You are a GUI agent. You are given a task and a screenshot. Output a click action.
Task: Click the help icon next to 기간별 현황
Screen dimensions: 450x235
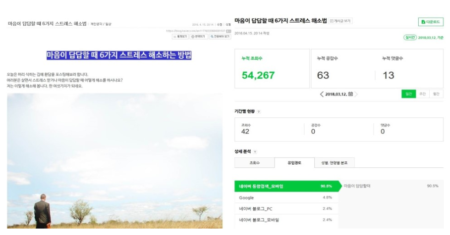click(259, 112)
